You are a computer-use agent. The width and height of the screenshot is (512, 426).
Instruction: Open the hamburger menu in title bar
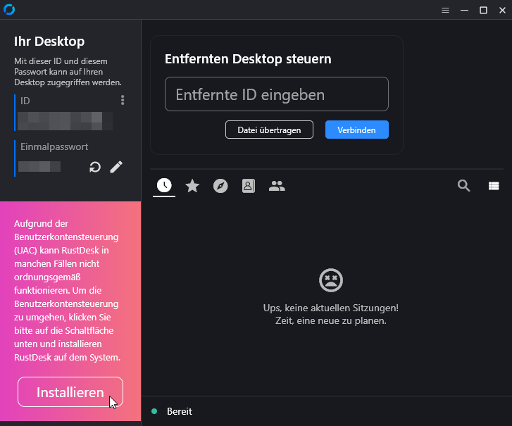click(445, 10)
